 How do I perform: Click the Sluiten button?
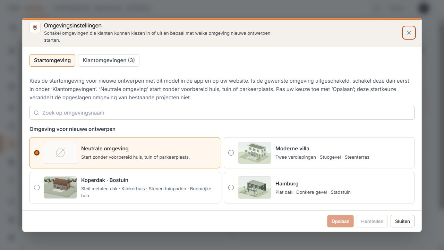click(x=402, y=221)
